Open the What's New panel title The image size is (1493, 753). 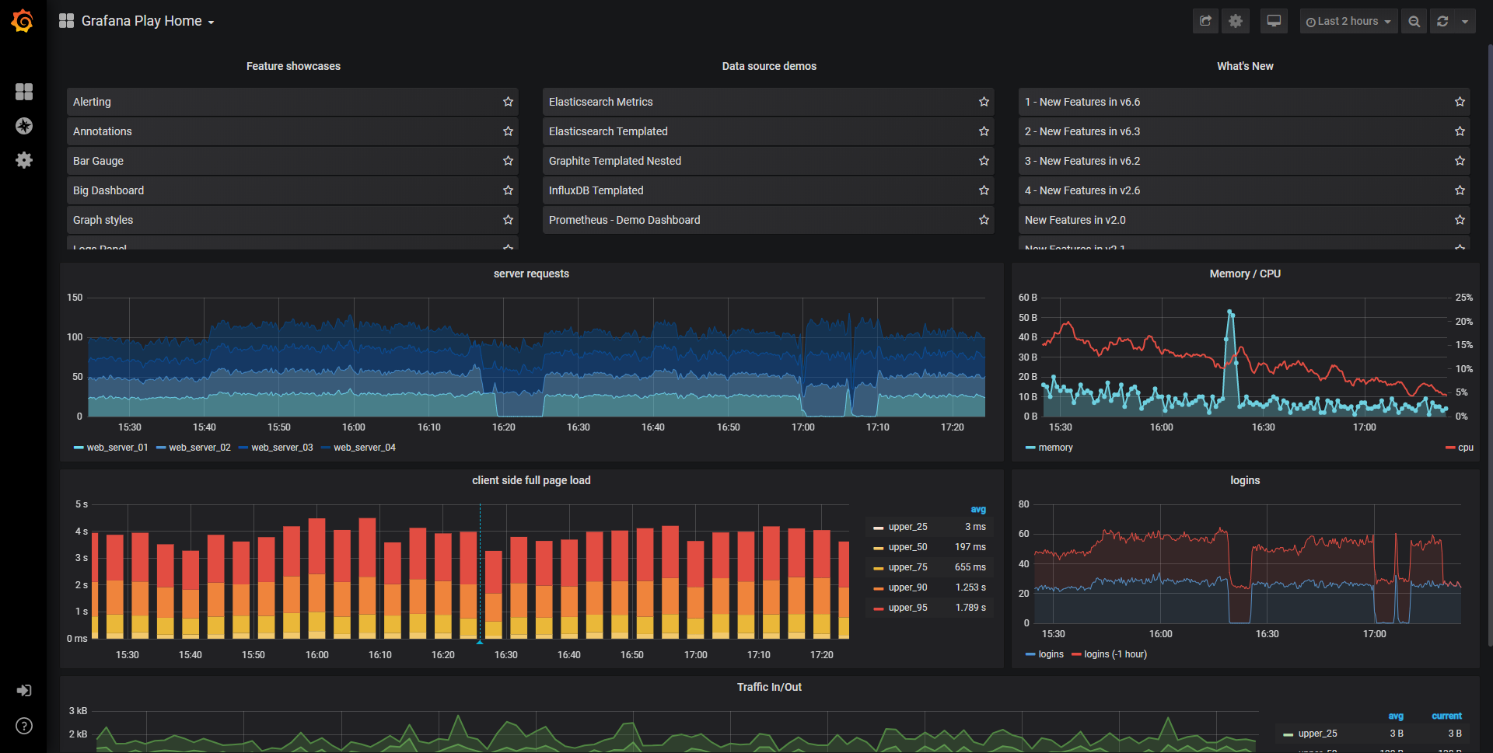click(1245, 66)
